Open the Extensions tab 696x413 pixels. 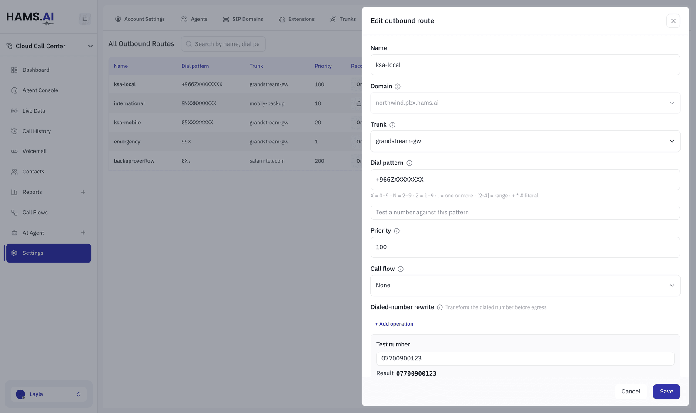(x=297, y=19)
